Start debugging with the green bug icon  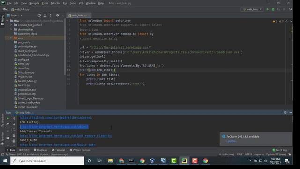(273, 9)
